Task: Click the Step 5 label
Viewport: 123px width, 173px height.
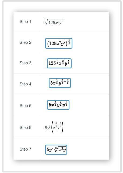Action: pyautogui.click(x=25, y=106)
